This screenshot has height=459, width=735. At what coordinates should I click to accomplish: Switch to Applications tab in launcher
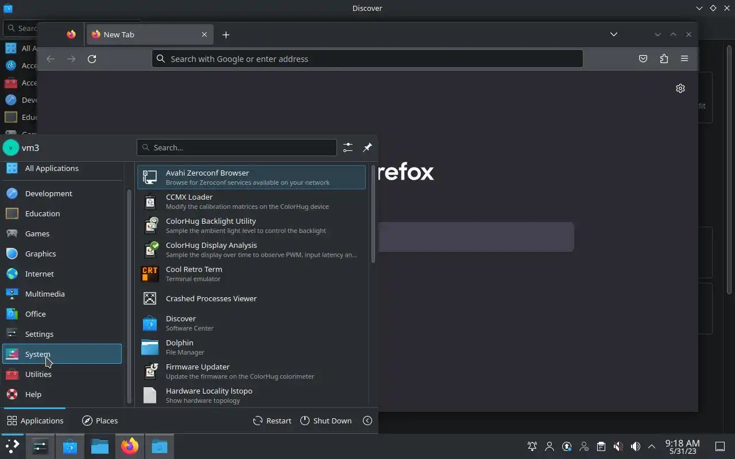(35, 421)
